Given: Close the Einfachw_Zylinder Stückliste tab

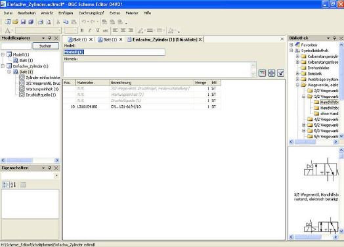Looking at the screenshot, I should tap(200, 39).
